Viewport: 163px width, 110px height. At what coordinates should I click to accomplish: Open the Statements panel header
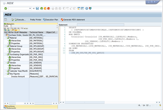[x=31, y=108]
